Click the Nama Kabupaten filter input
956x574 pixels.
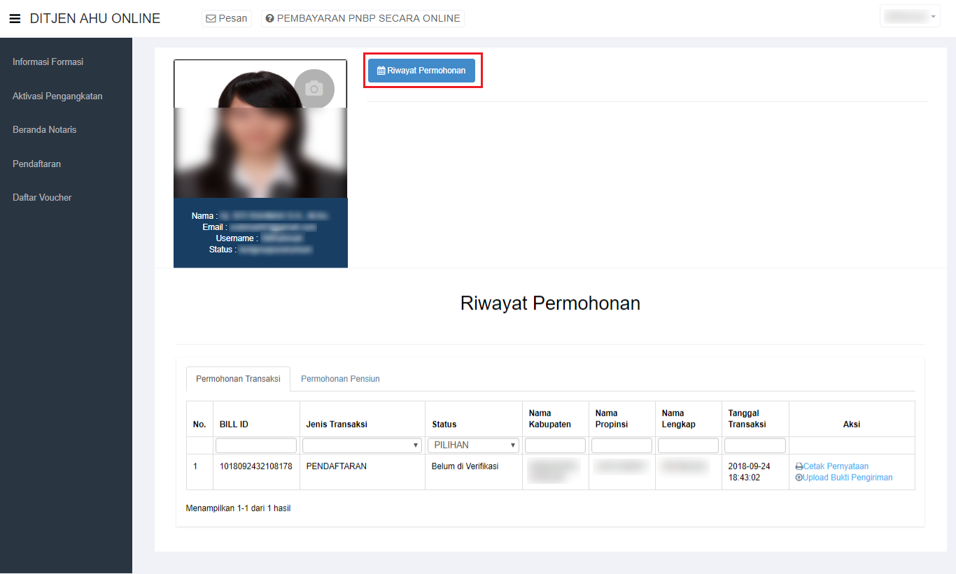[x=555, y=445]
